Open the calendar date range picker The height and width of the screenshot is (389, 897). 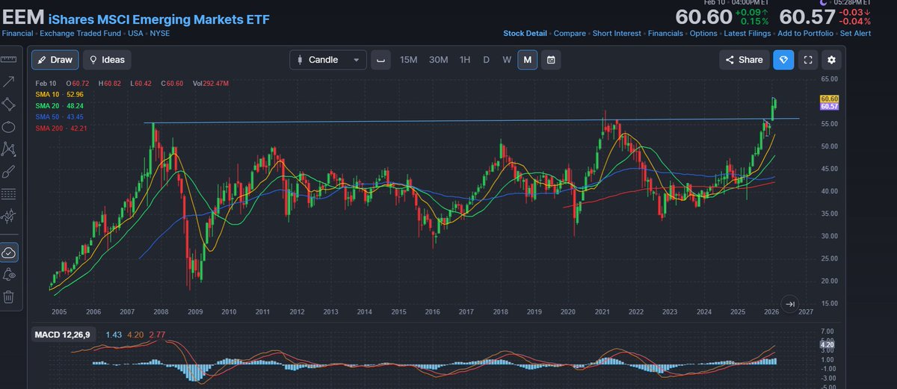pos(551,60)
